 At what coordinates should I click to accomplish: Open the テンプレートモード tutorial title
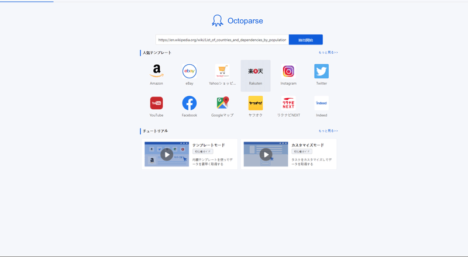click(x=209, y=145)
